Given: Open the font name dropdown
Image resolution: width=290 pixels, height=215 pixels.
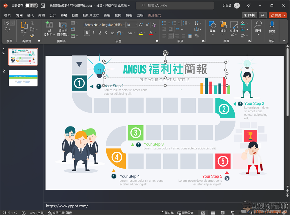Looking at the screenshot, I should 124,25.
